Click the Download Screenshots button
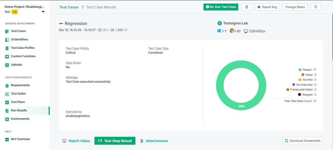 303,141
